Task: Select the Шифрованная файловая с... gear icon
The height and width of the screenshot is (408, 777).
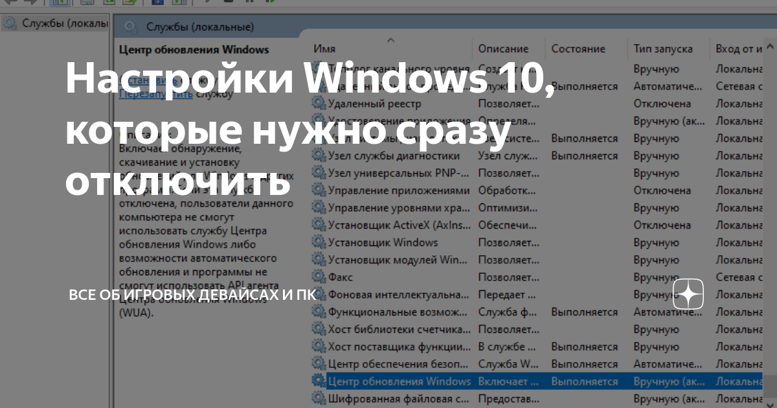Action: tap(319, 399)
